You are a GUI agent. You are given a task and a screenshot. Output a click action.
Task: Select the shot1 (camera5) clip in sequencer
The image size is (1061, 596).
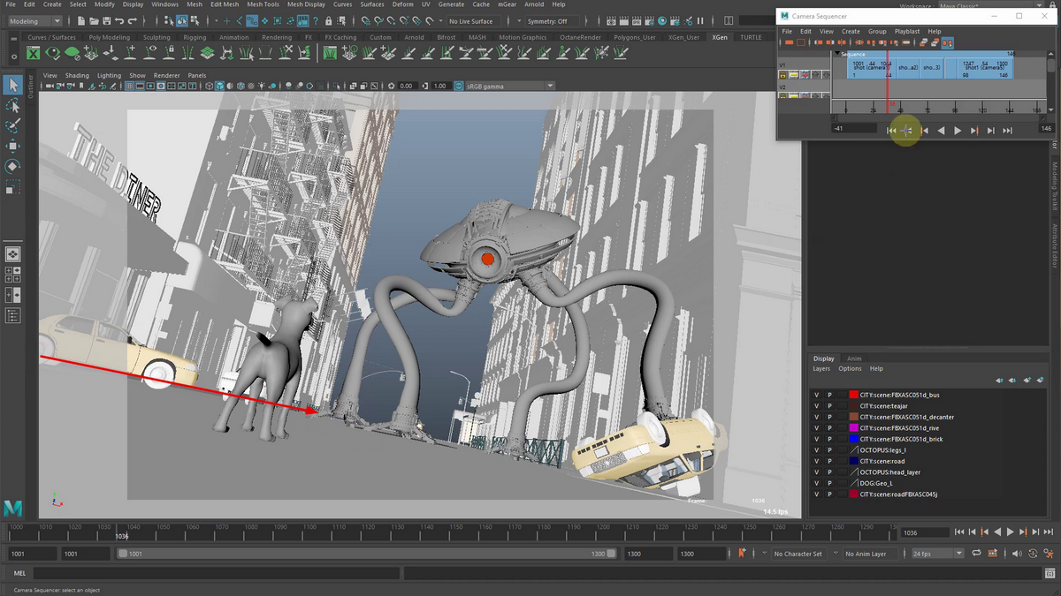984,69
